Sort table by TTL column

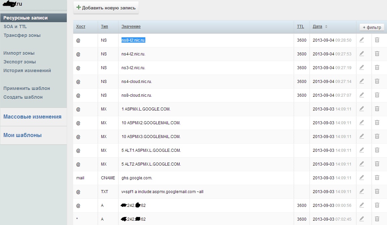coord(300,27)
